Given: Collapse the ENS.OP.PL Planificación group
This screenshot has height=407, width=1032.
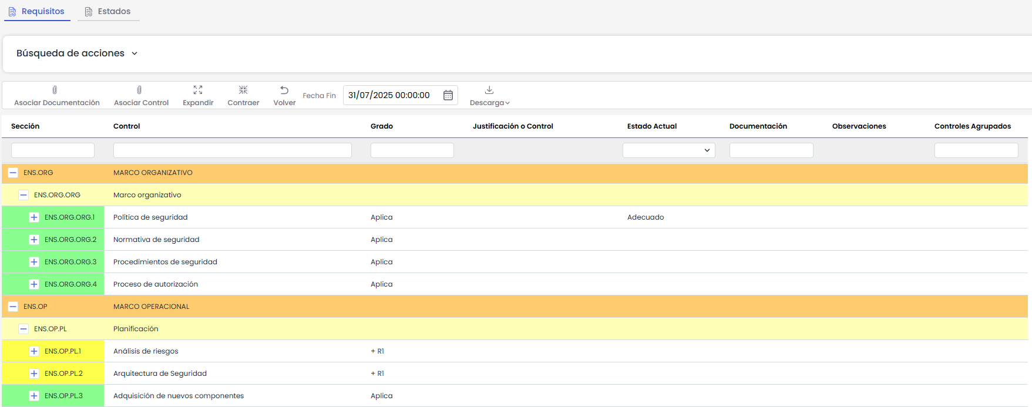Looking at the screenshot, I should [23, 329].
